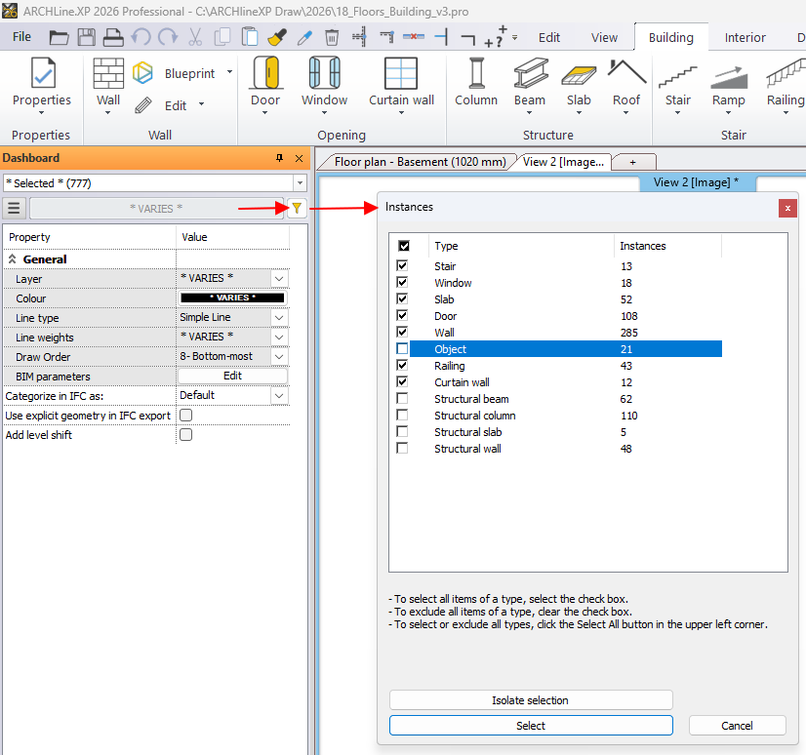Click the Slab tool icon
Image resolution: width=806 pixels, height=755 pixels.
579,75
